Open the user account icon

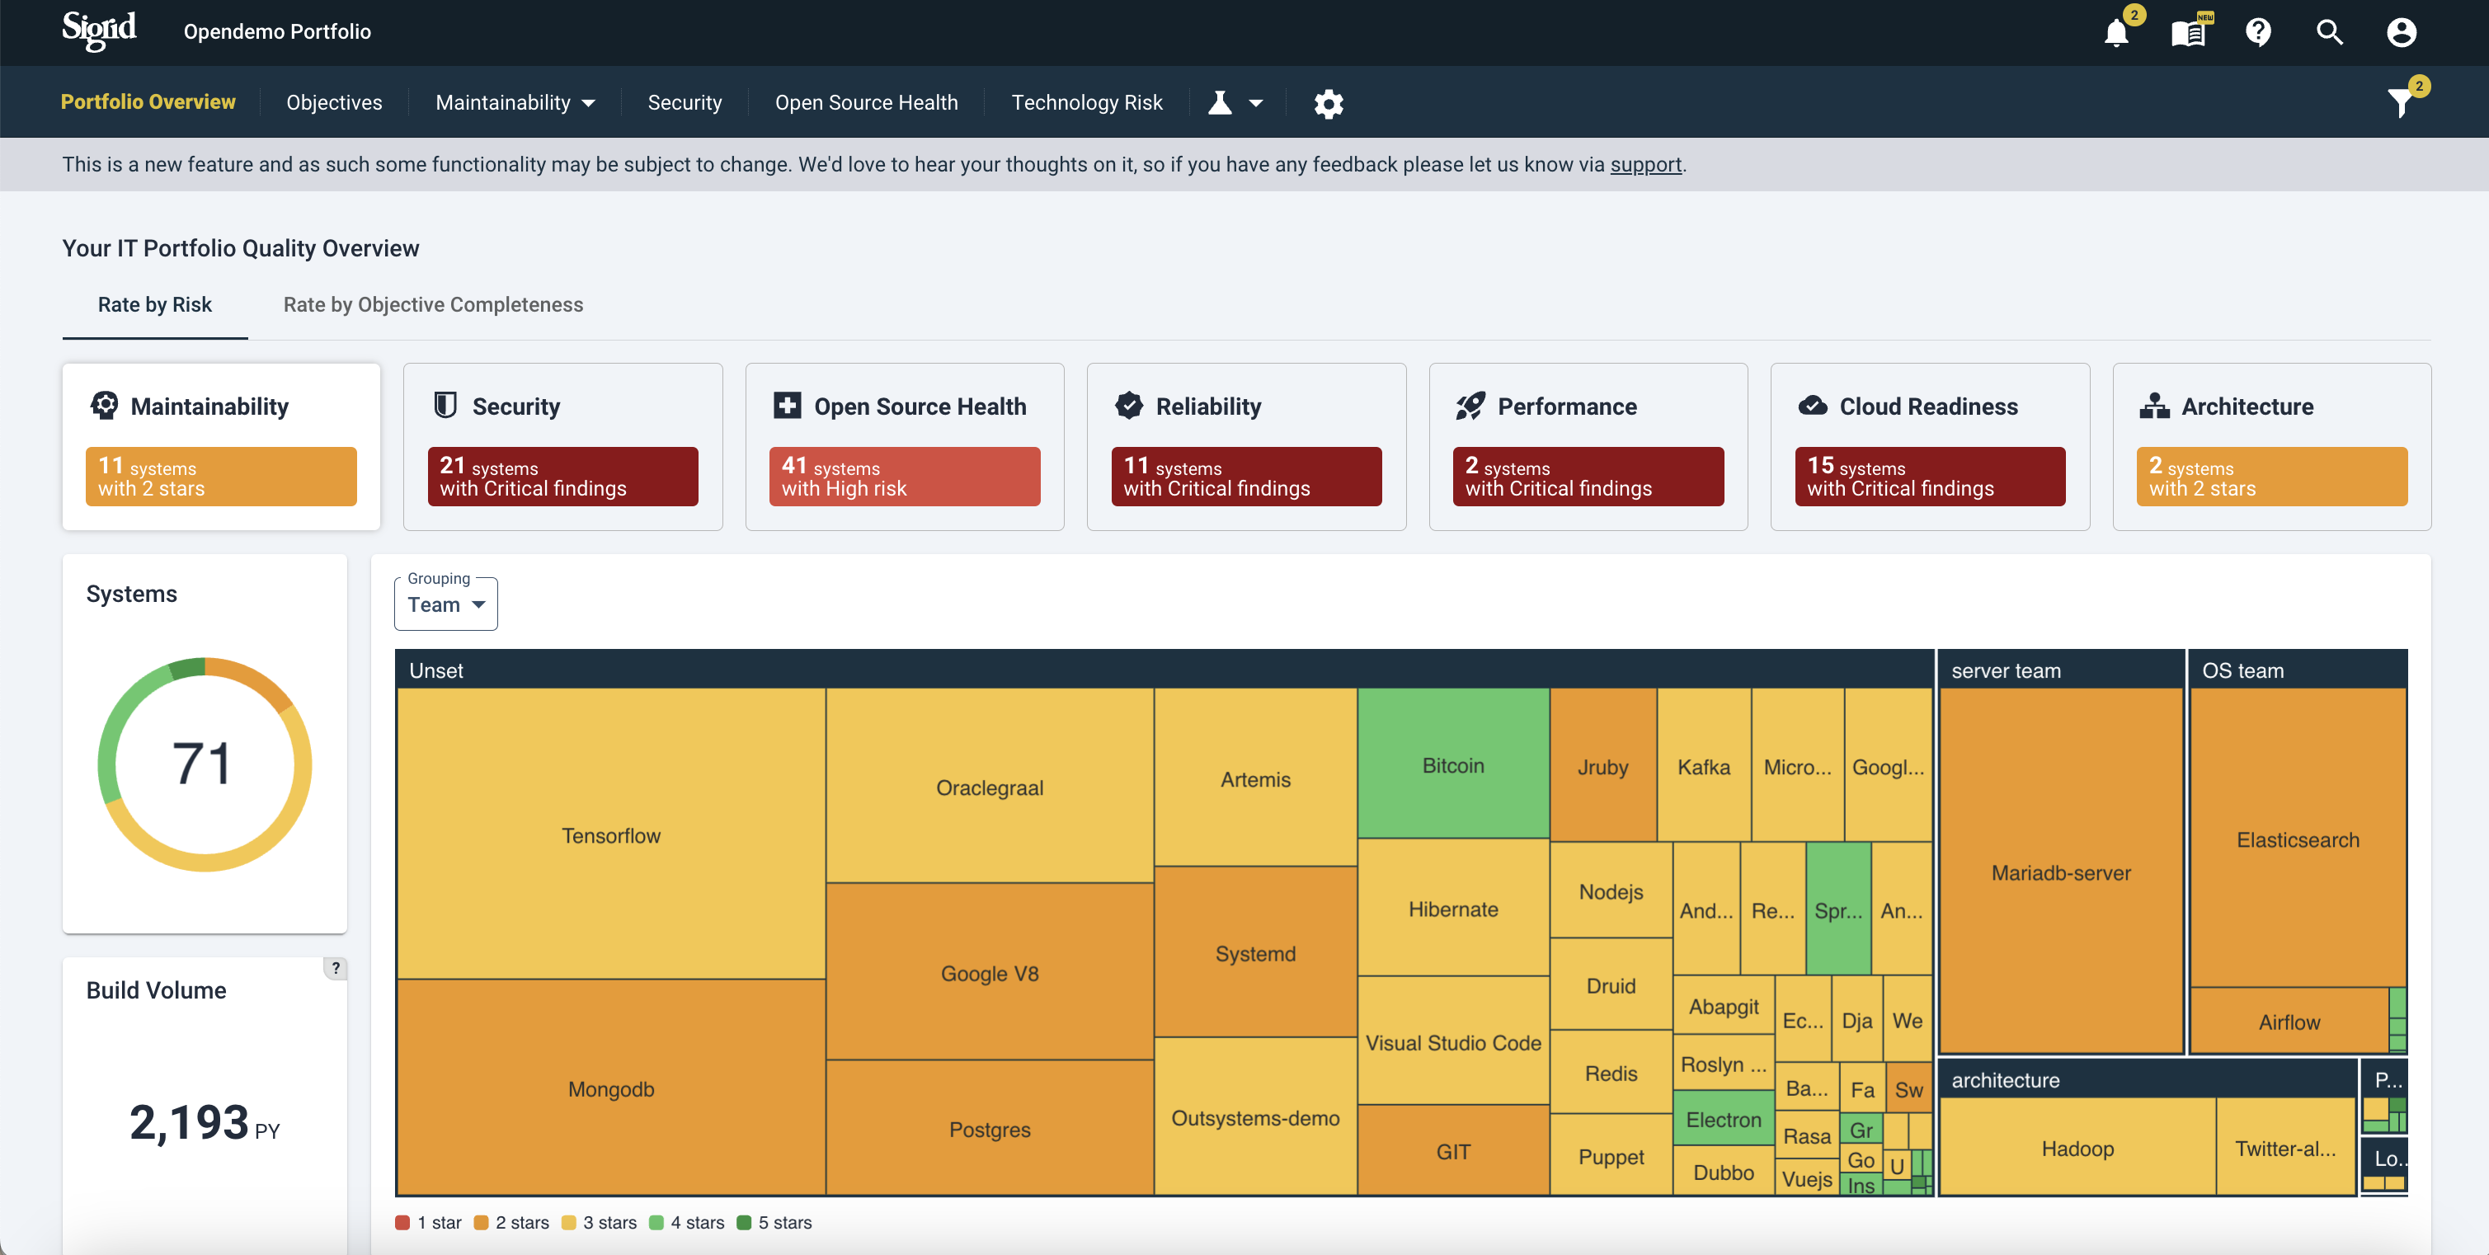2401,33
